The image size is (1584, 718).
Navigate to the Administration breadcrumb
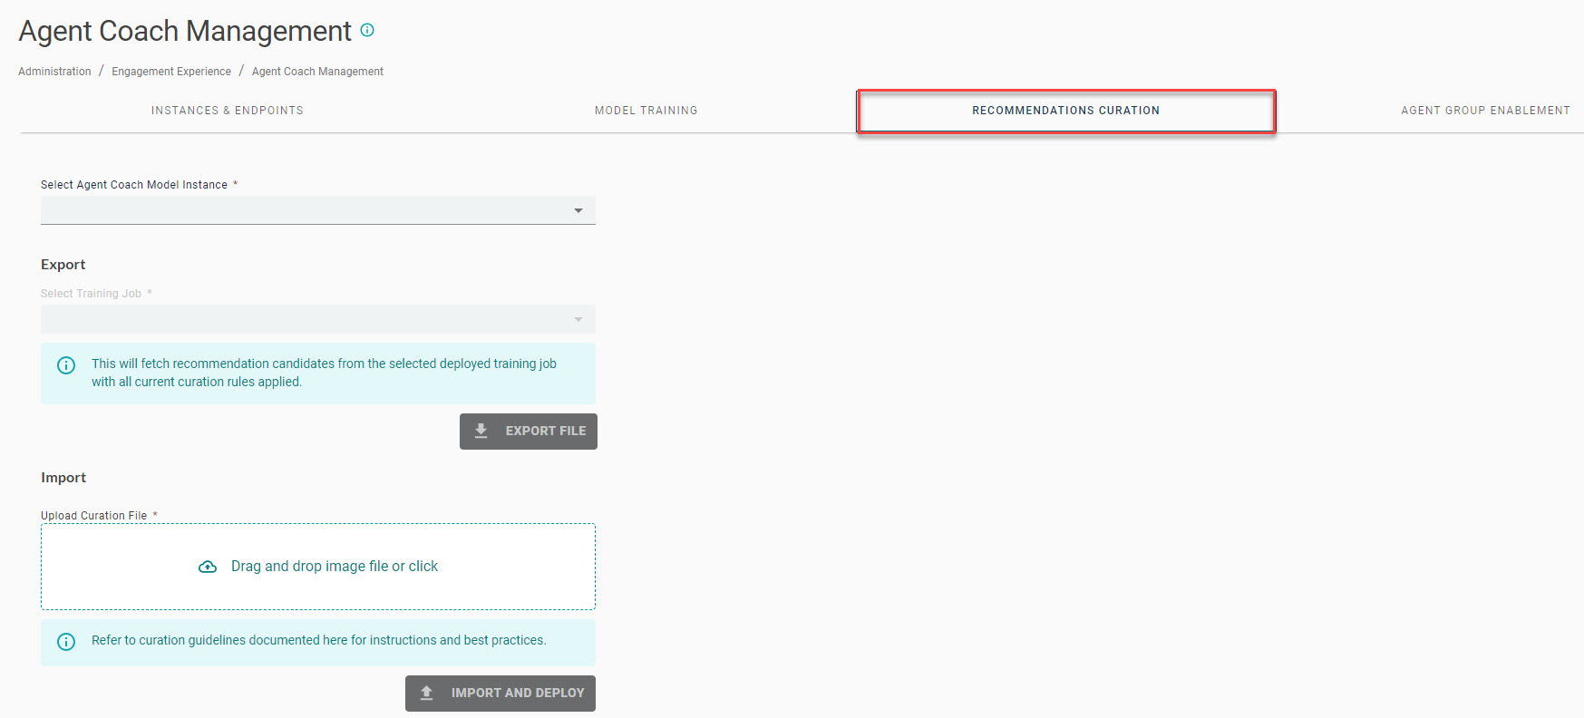coord(54,72)
